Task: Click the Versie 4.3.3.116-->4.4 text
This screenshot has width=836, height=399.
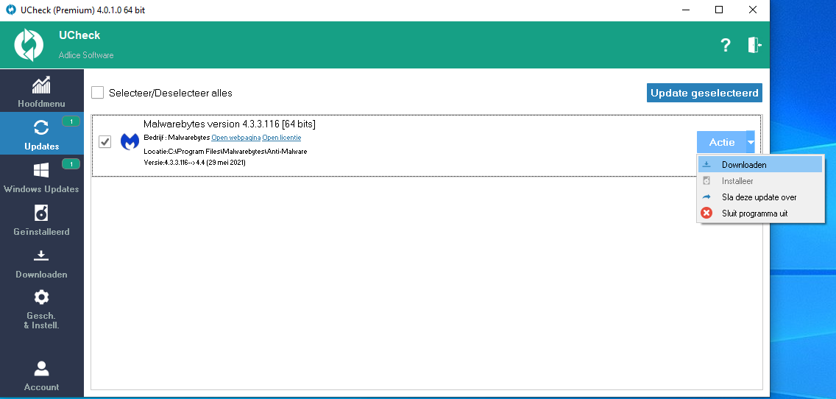Action: point(194,162)
